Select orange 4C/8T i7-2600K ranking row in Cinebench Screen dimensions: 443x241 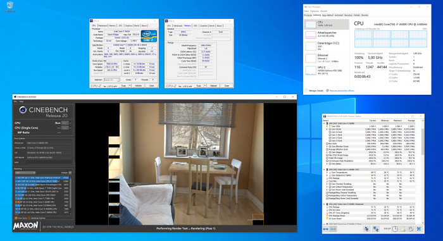pyautogui.click(x=42, y=202)
